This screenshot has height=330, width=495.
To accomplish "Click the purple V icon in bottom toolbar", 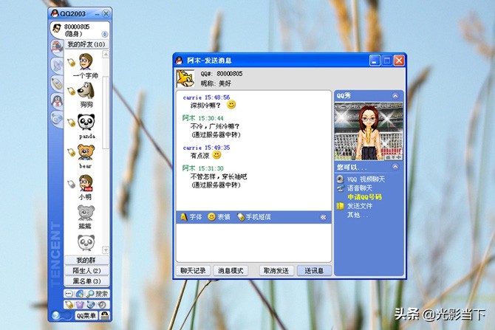I will pyautogui.click(x=80, y=305).
